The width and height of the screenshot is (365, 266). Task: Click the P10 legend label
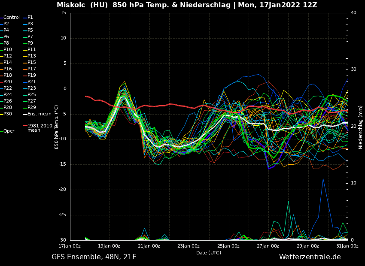click(x=8, y=50)
